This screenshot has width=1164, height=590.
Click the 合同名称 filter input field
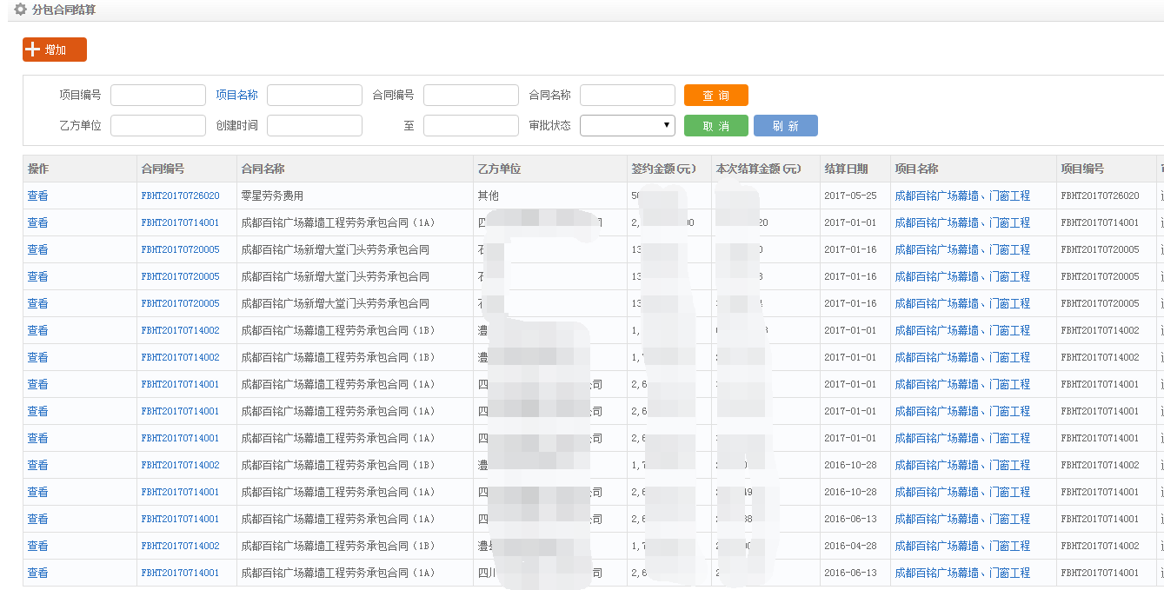pyautogui.click(x=627, y=96)
